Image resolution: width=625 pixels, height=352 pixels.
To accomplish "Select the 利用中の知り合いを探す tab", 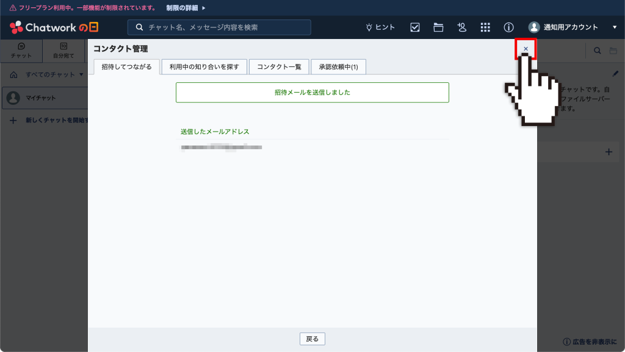I will (x=204, y=67).
